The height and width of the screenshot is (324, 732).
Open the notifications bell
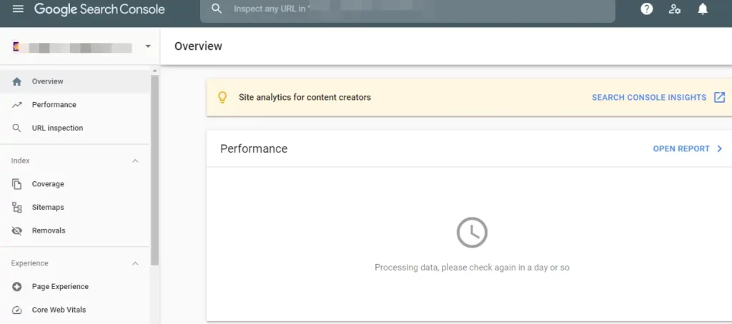pos(703,9)
